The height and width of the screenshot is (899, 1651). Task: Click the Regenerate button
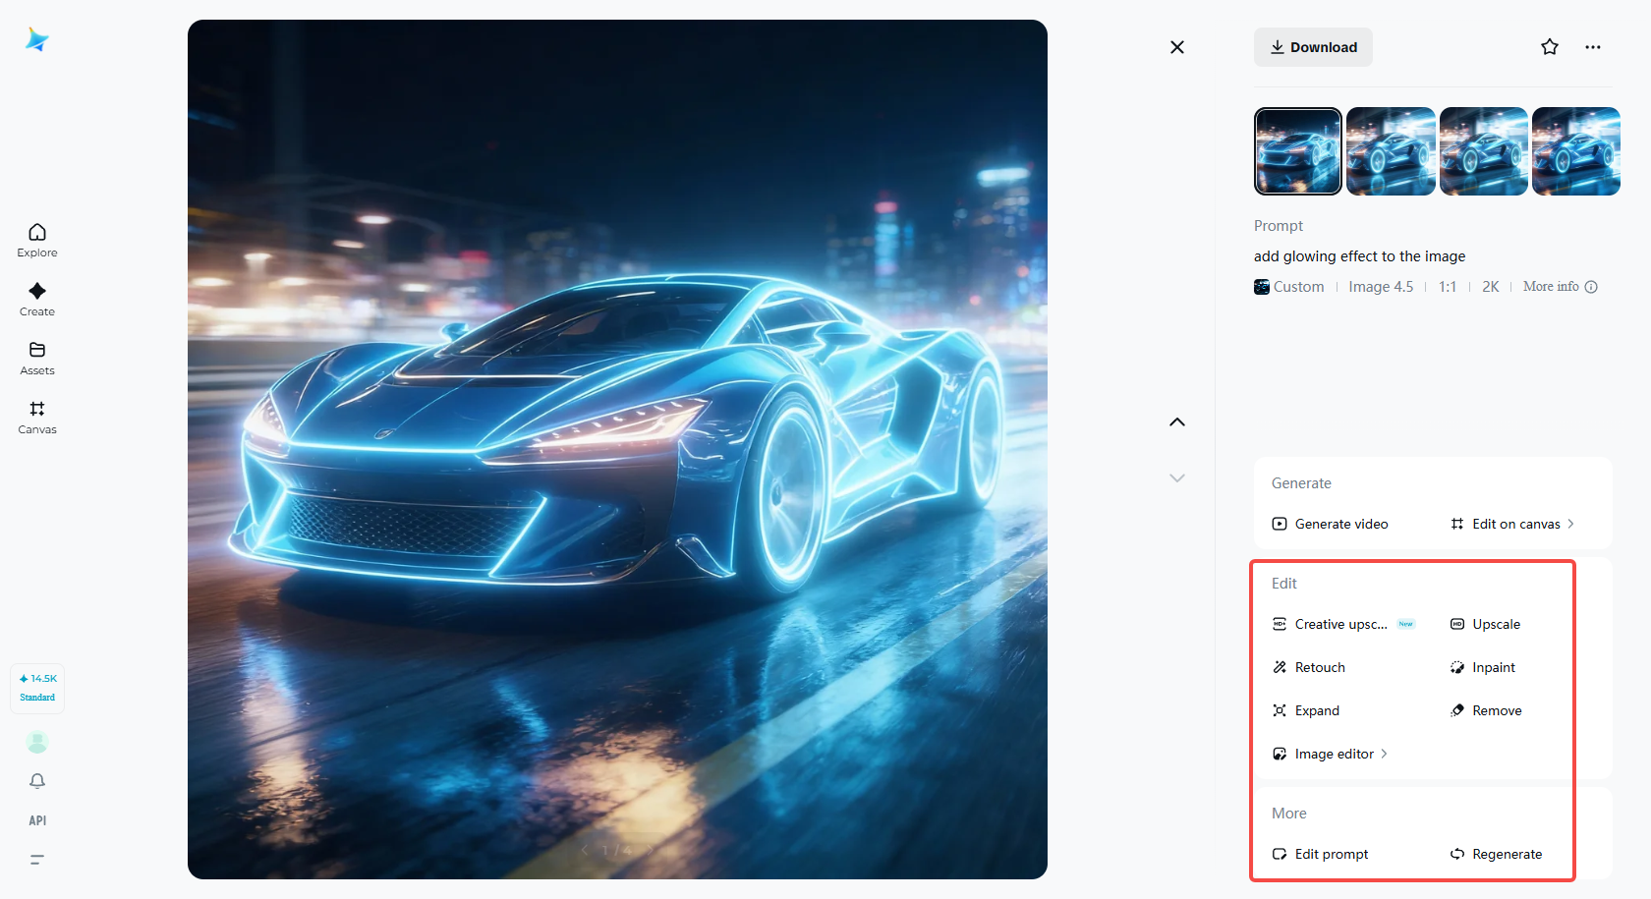tap(1497, 854)
